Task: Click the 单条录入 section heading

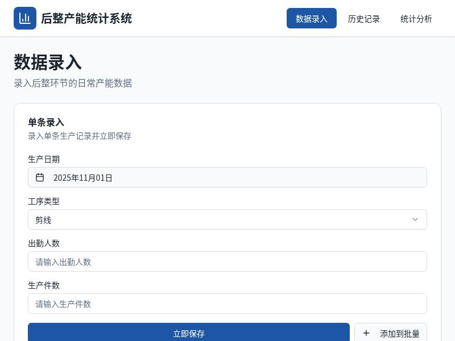Action: tap(45, 123)
